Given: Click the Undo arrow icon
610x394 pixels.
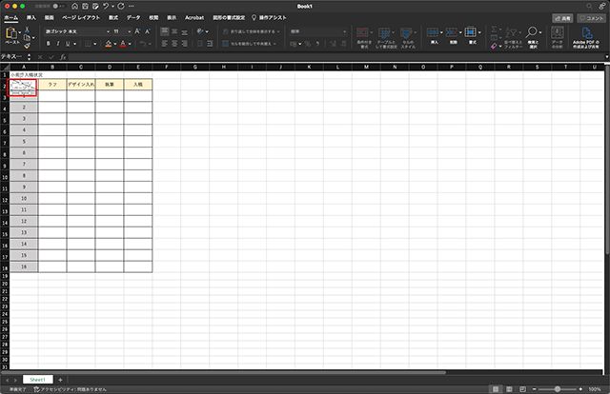Looking at the screenshot, I should pos(107,6).
